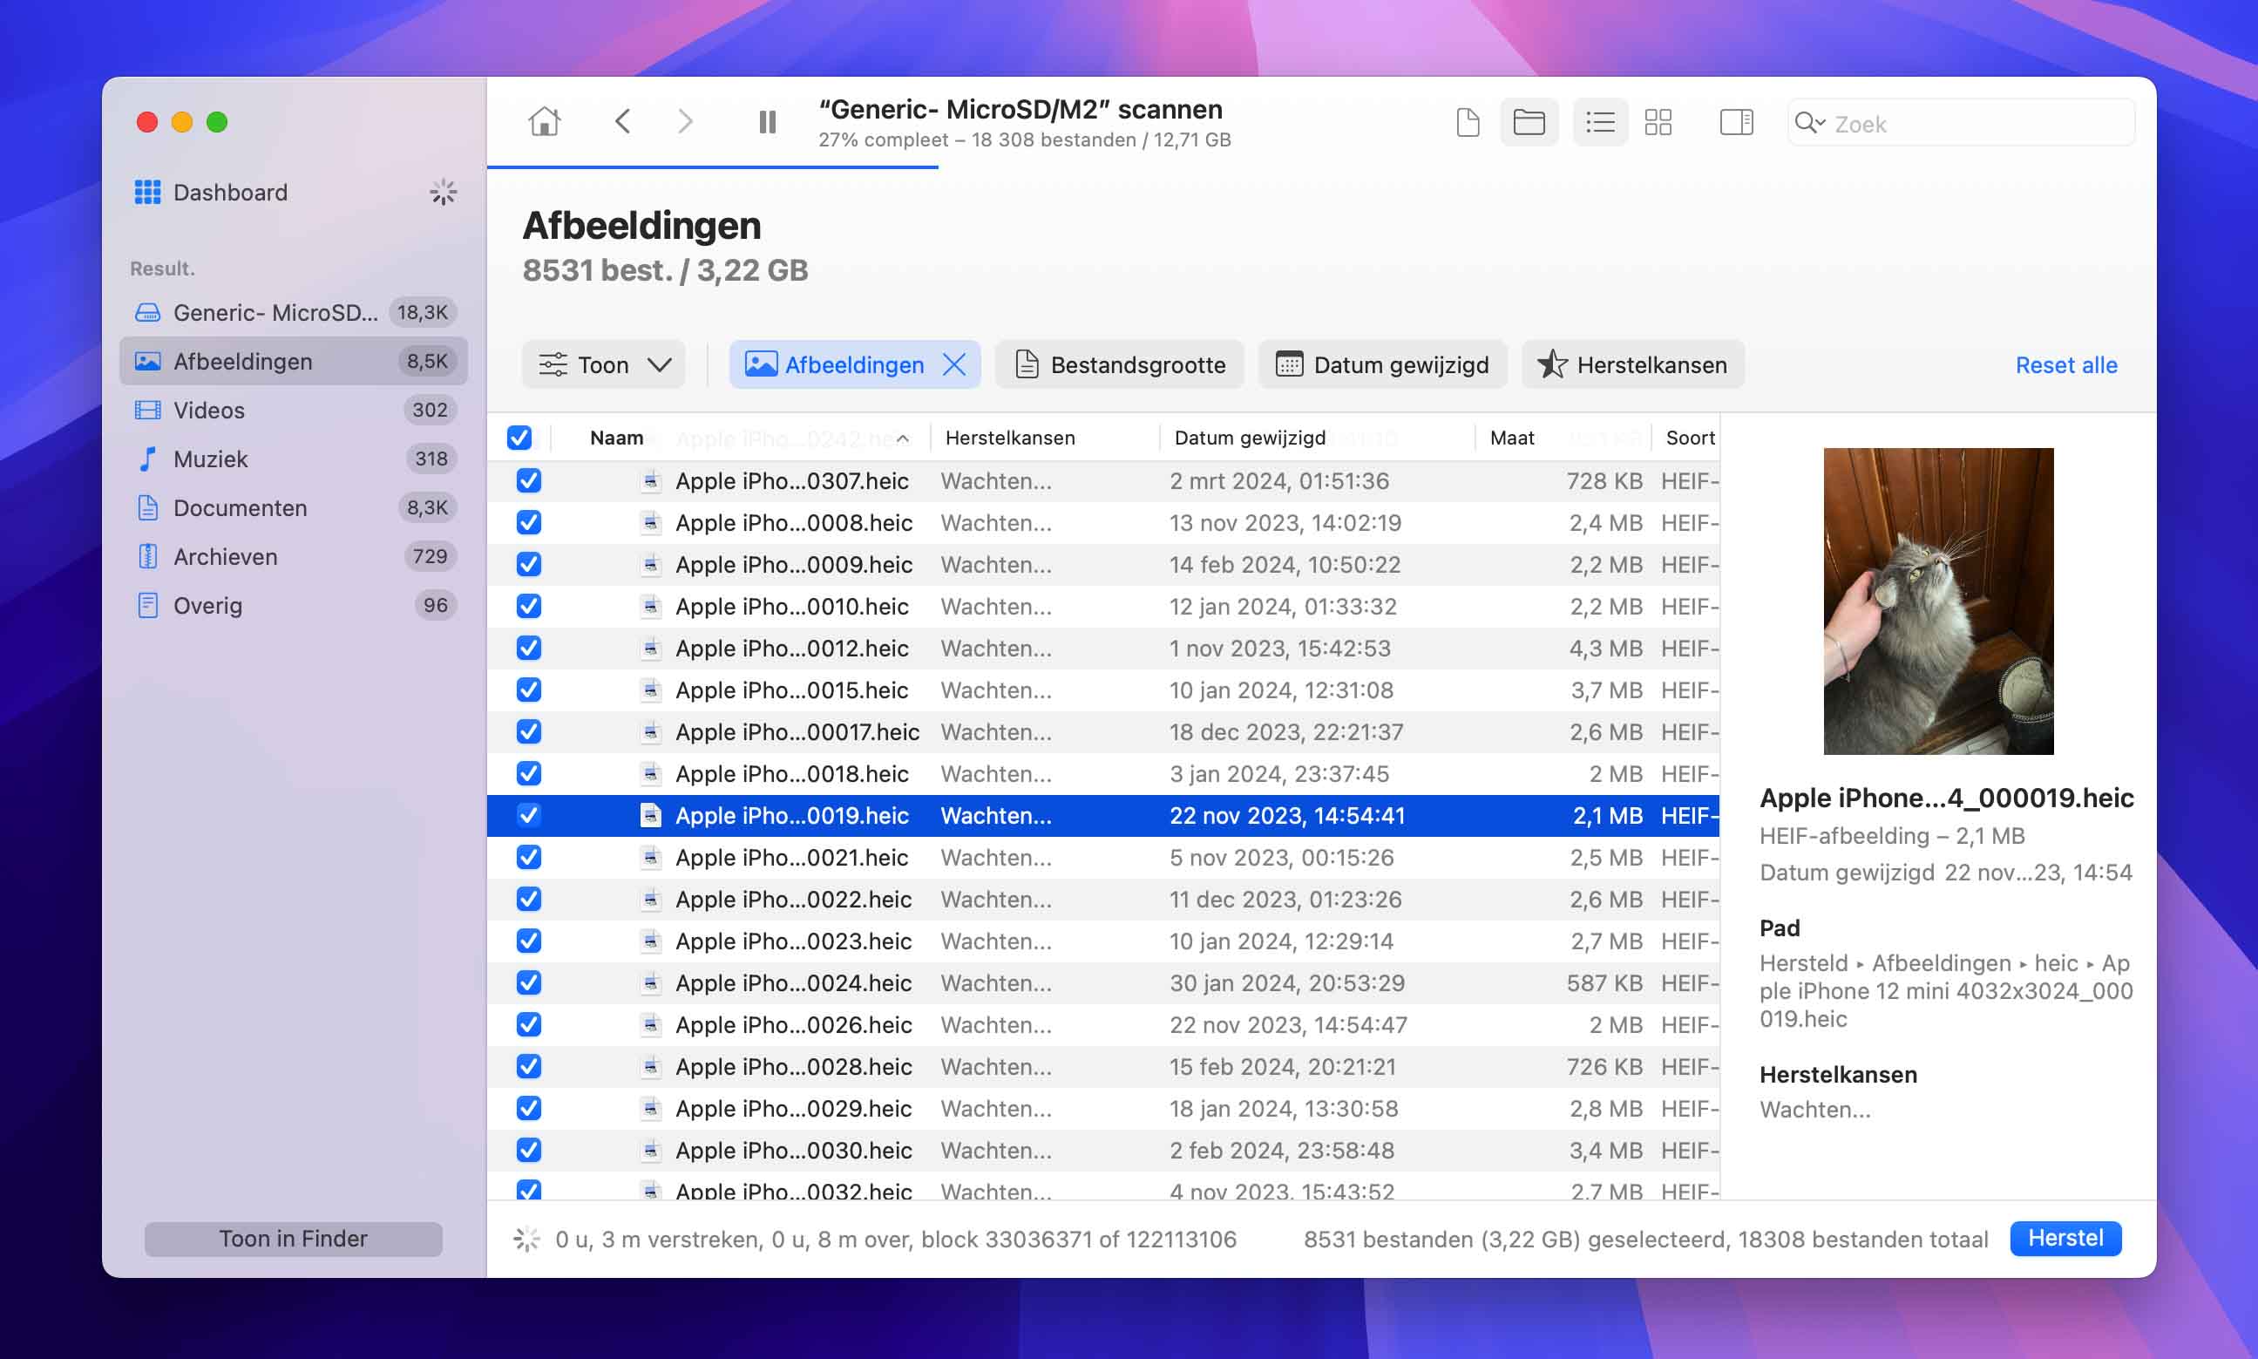Viewport: 2258px width, 1359px height.
Task: Uncheck the Apple iPho...0024.heic checkbox
Action: pos(529,982)
